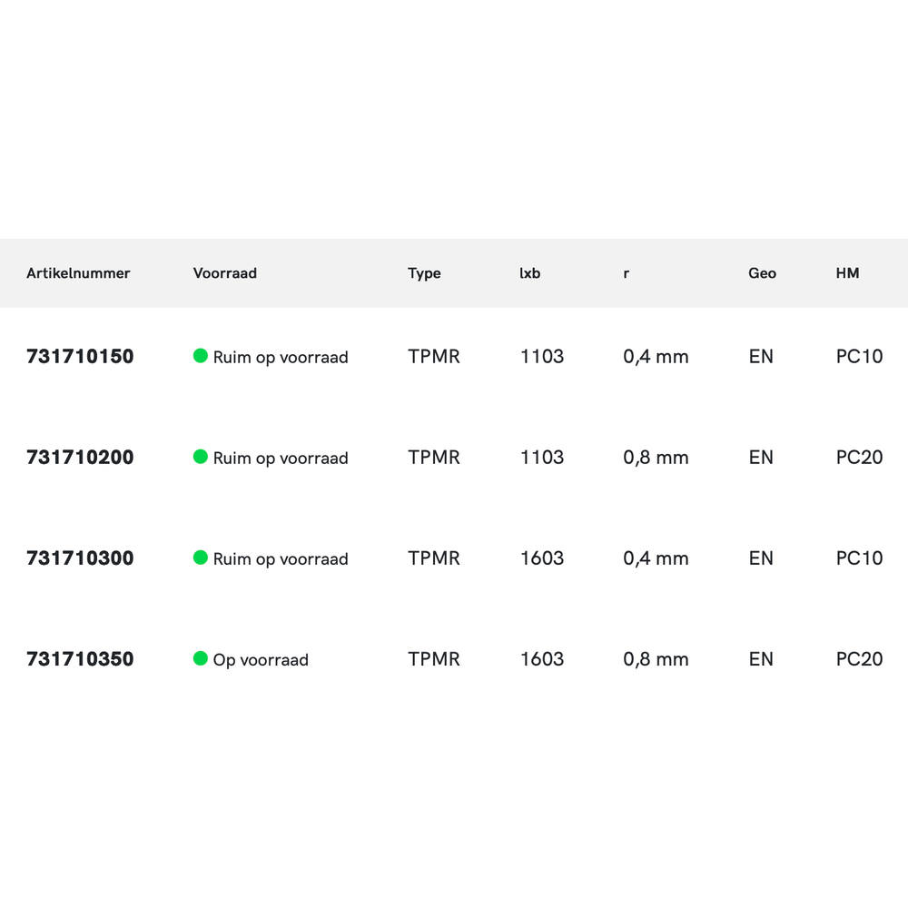Open article 731710200 details
This screenshot has height=908, width=908.
click(x=80, y=458)
